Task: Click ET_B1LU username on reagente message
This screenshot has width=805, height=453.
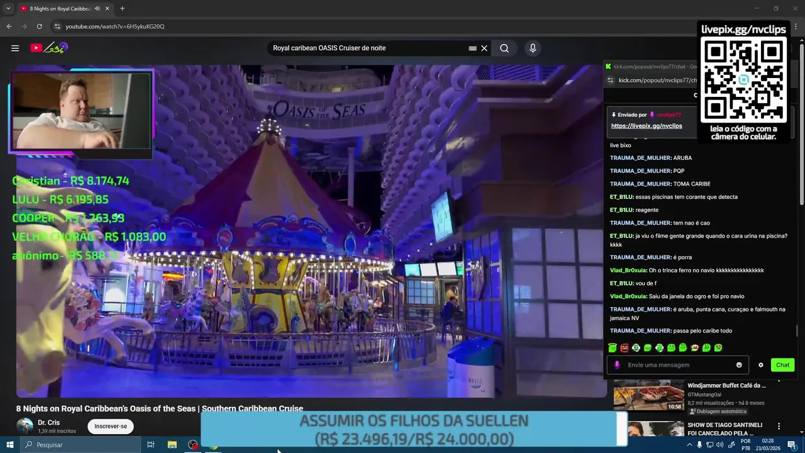Action: pyautogui.click(x=621, y=210)
